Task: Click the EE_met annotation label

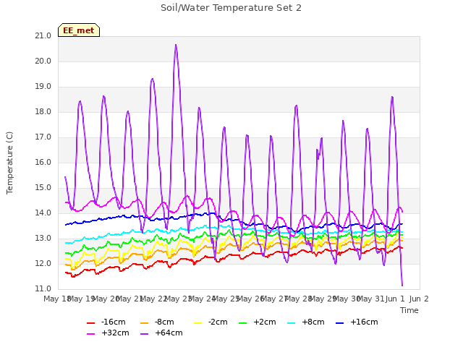Action: pos(79,30)
